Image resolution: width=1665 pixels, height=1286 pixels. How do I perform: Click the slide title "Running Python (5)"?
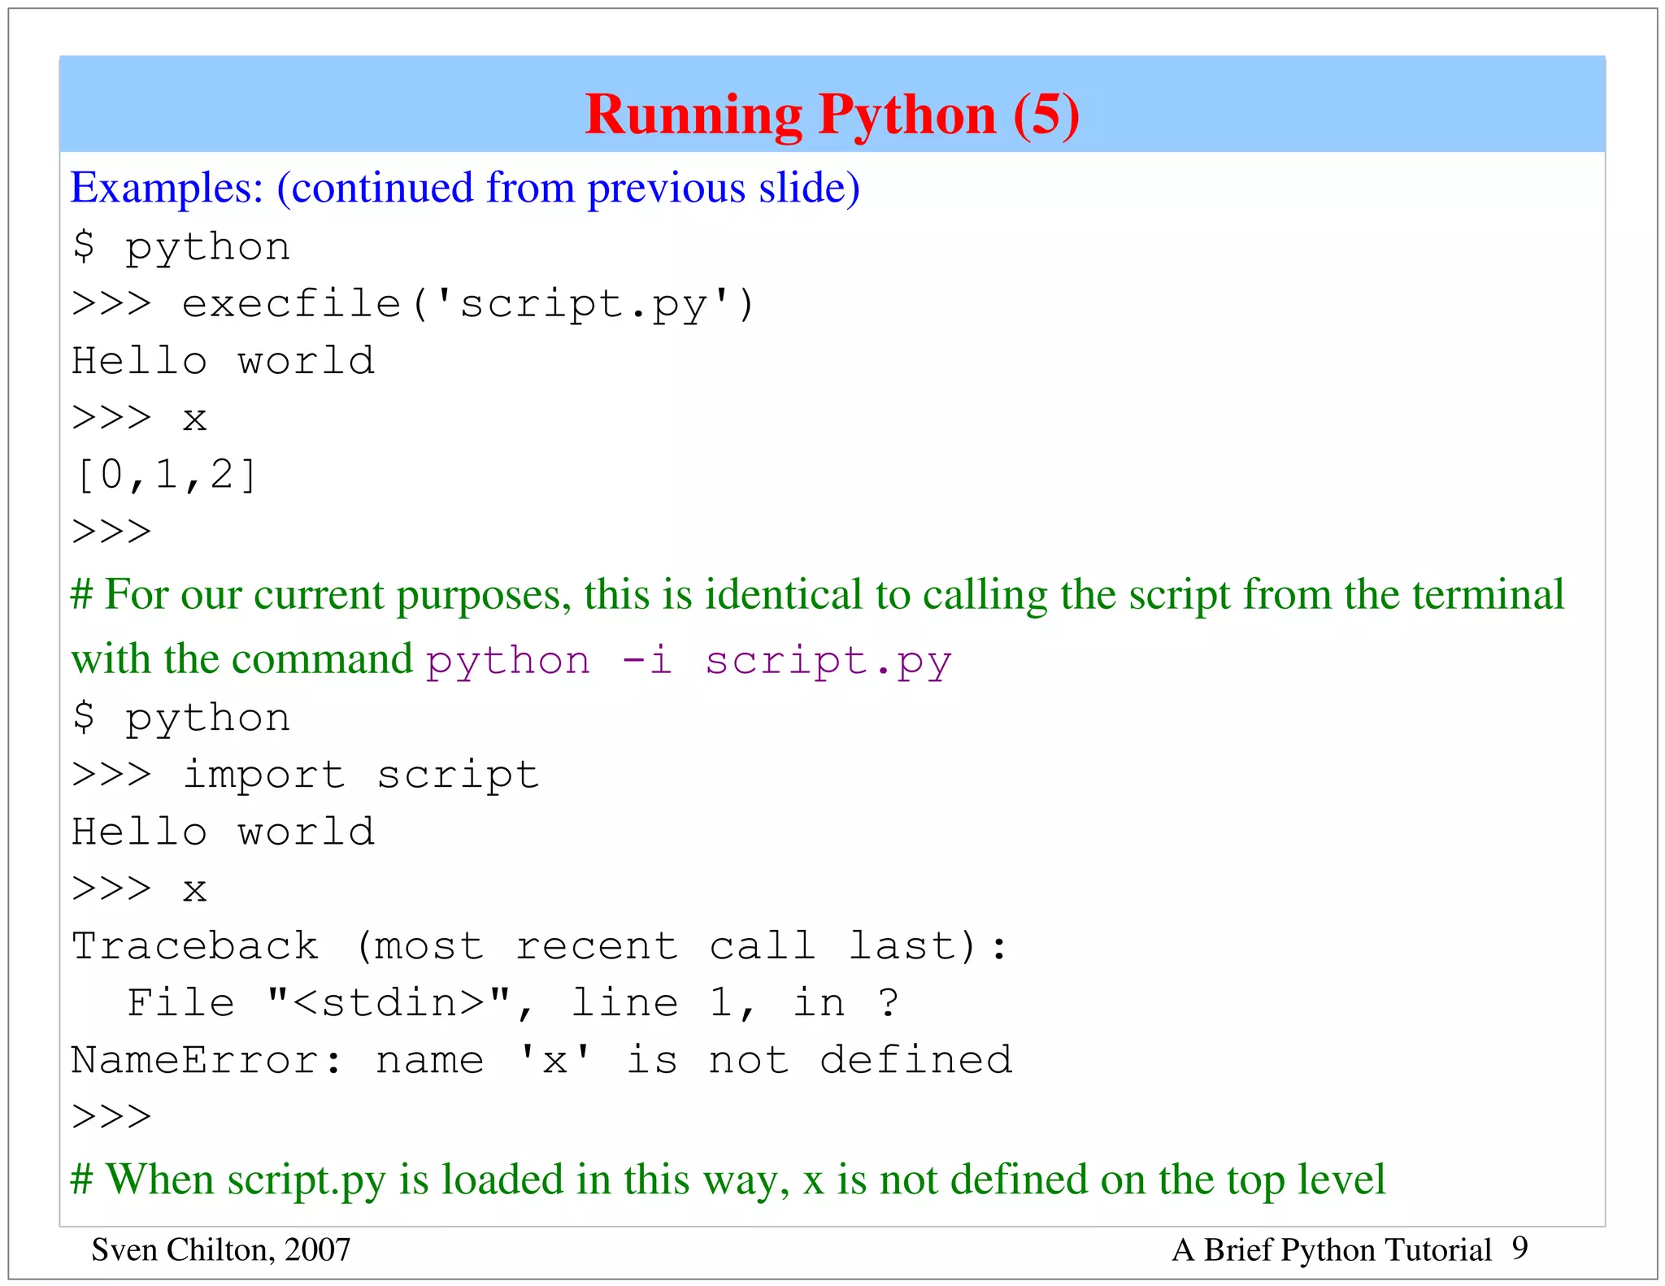point(832,115)
